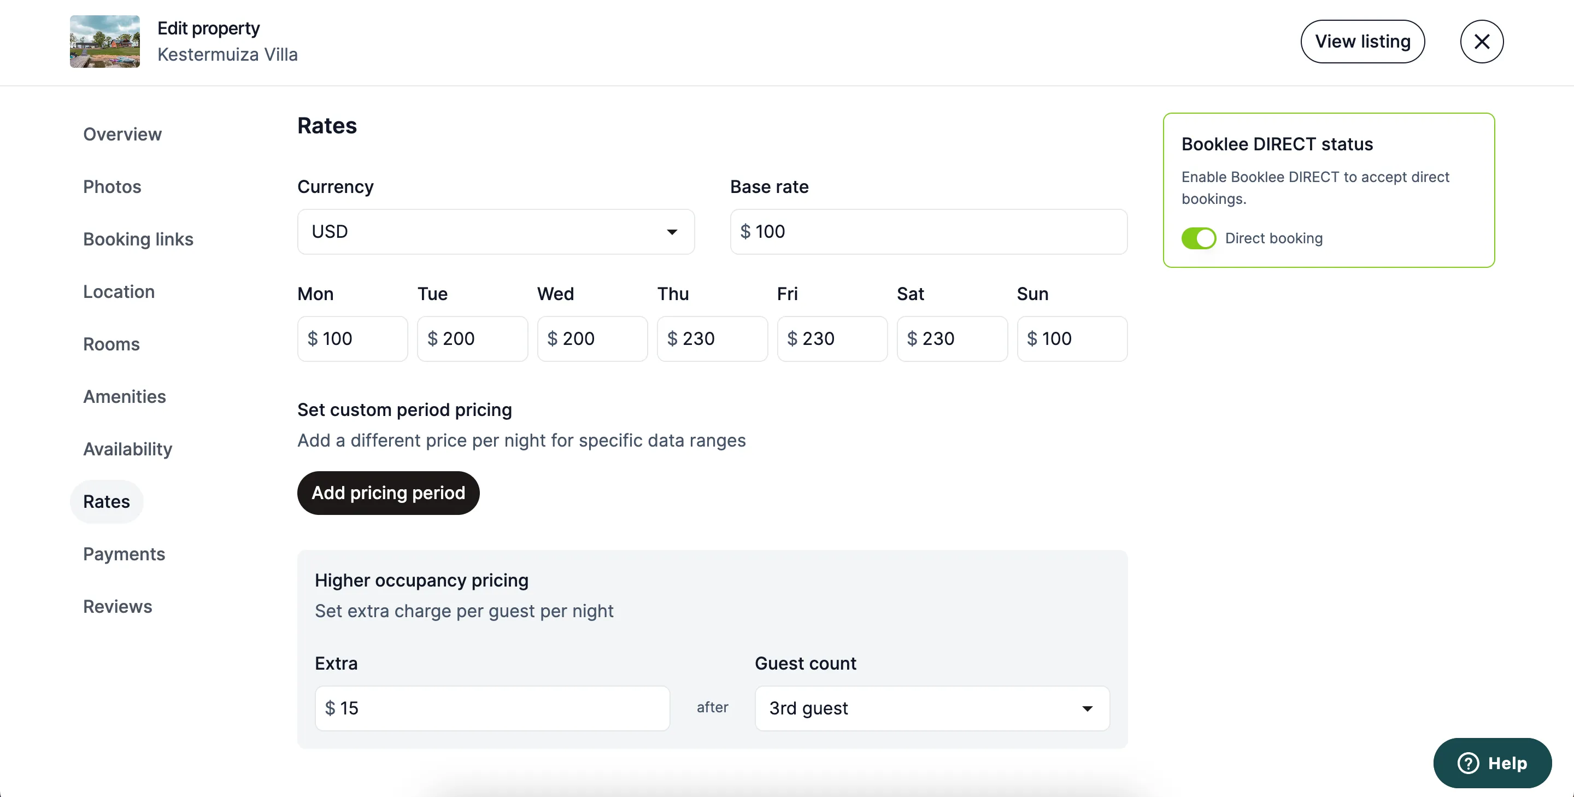Open the 3rd guest count dropdown
Screen dimensions: 1574x797
tap(932, 708)
